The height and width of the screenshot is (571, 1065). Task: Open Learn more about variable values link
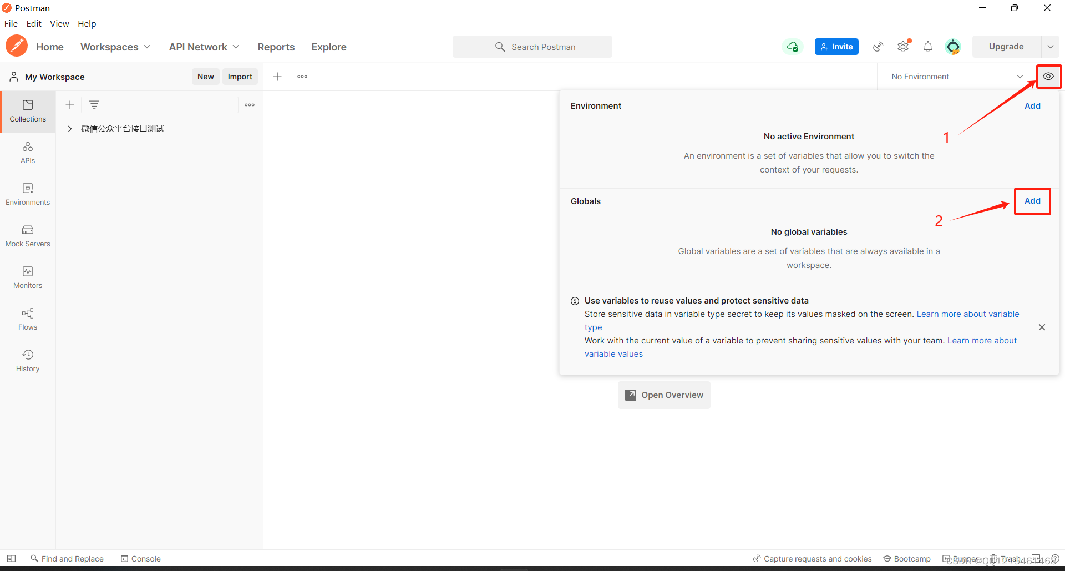coord(982,341)
